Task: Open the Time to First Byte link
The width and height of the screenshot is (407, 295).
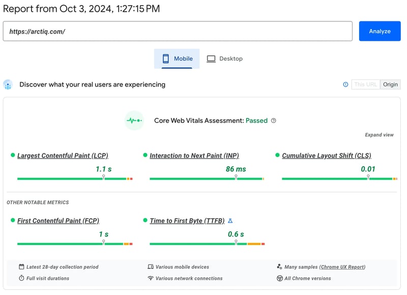Action: (x=187, y=221)
